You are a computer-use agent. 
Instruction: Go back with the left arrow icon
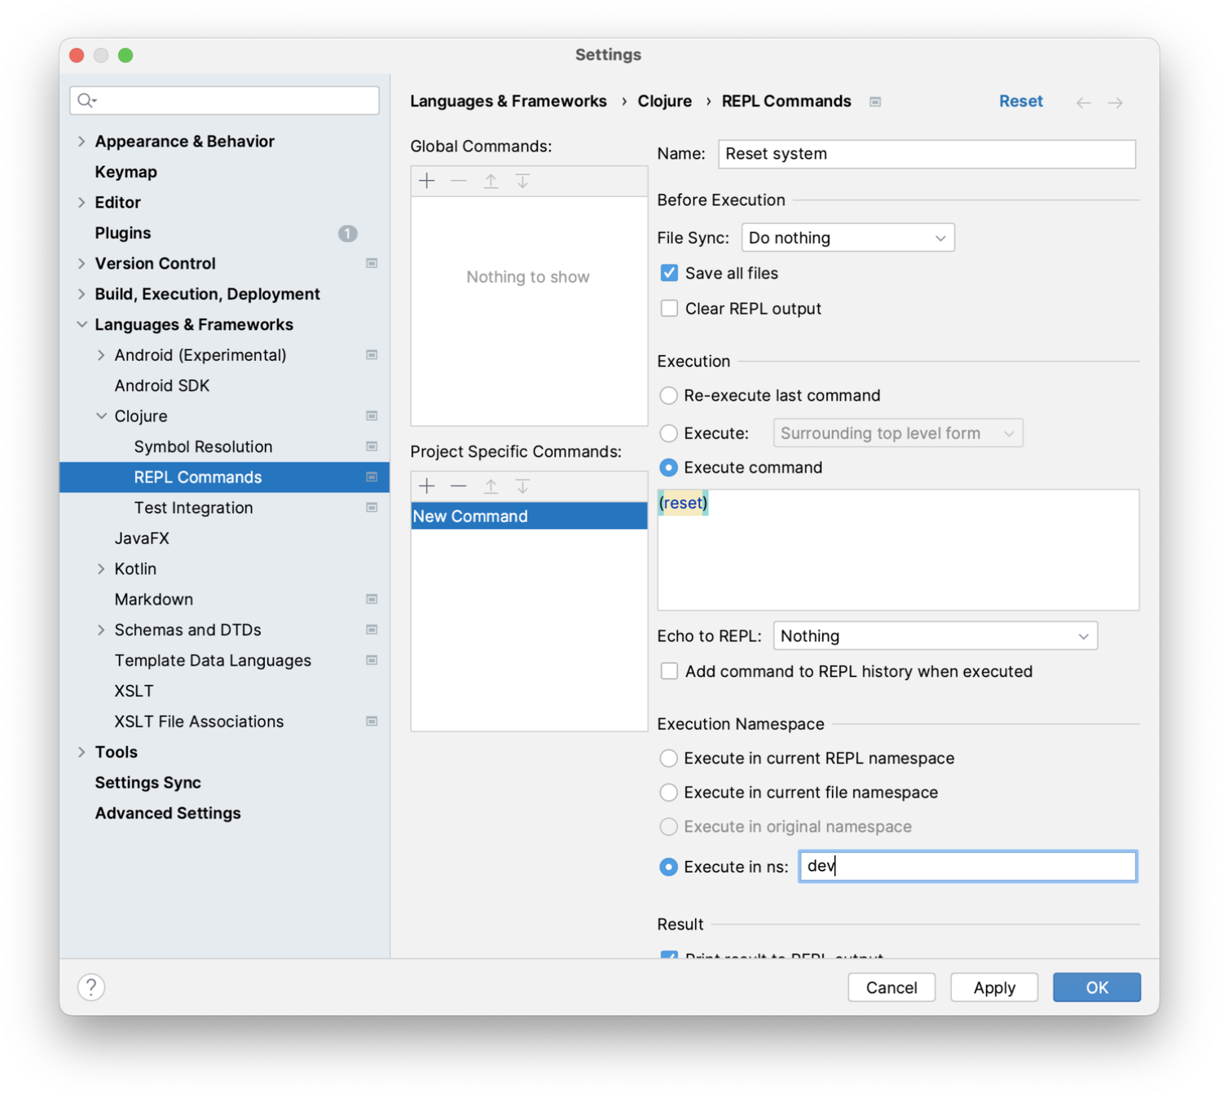[1083, 103]
